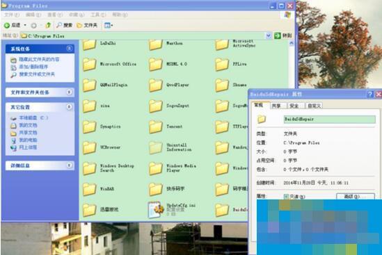Go to 网上邻居 link
The width and height of the screenshot is (382, 255).
pyautogui.click(x=28, y=147)
